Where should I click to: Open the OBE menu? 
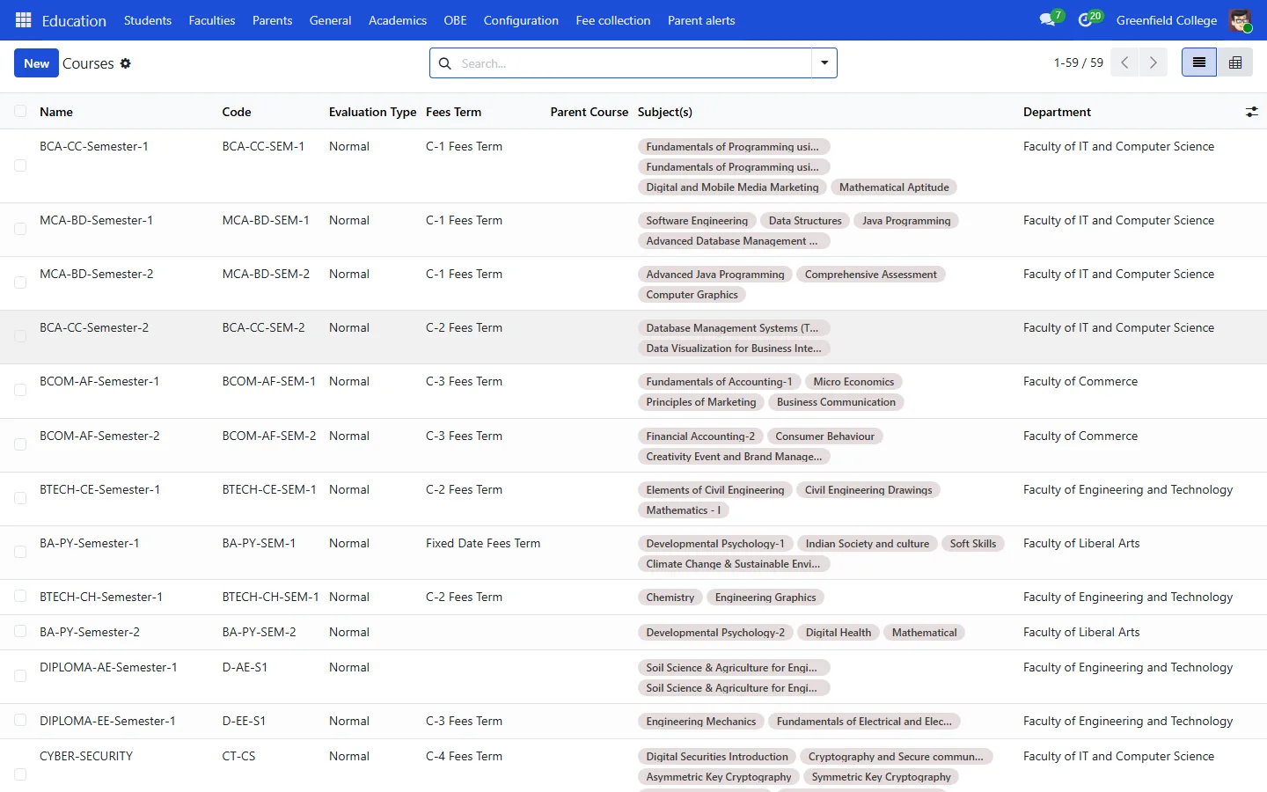point(455,20)
